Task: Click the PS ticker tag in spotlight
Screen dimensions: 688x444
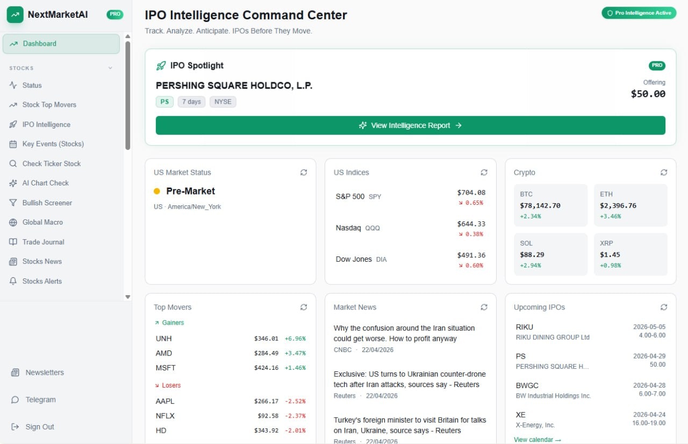Action: (x=164, y=102)
